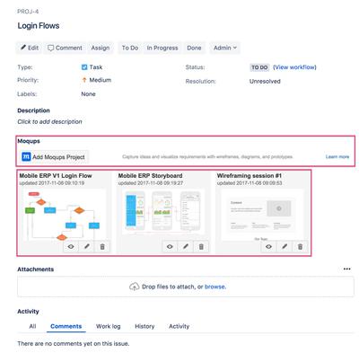Add a Comment to the issue
The height and width of the screenshot is (353, 359).
pyautogui.click(x=65, y=48)
